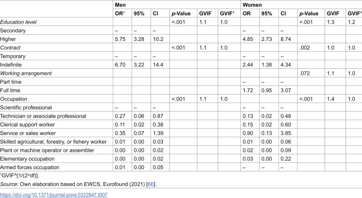Select the Men column group header

[x=120, y=5]
